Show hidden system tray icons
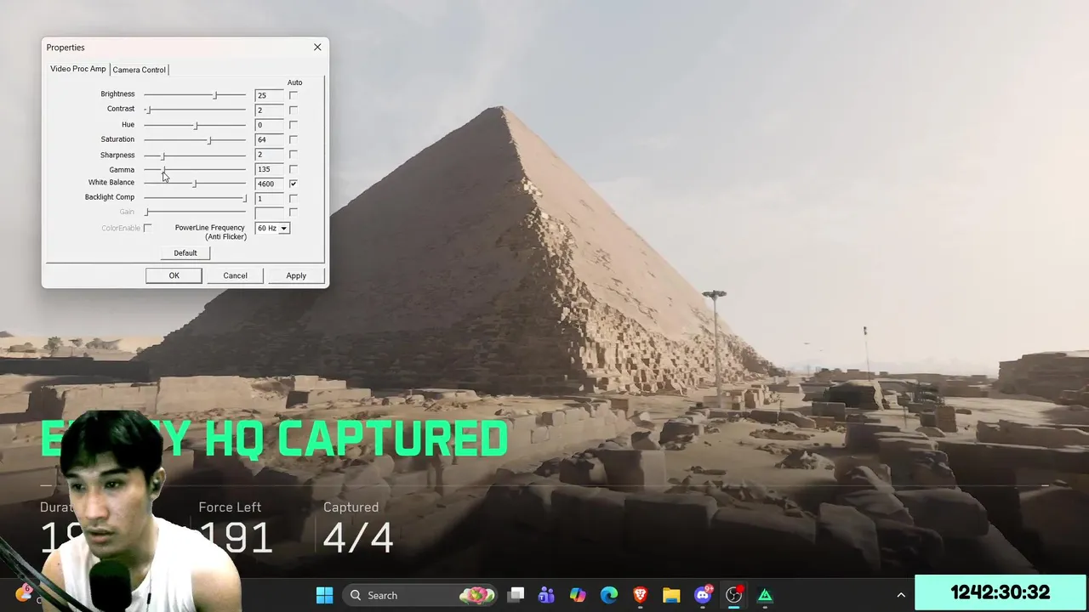This screenshot has height=612, width=1089. [901, 595]
